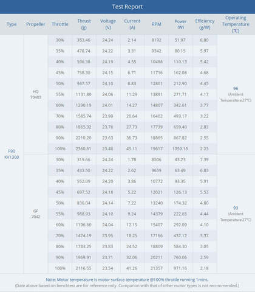Click the RPM value 21357 cell
The height and width of the screenshot is (292, 255).
coord(157,268)
